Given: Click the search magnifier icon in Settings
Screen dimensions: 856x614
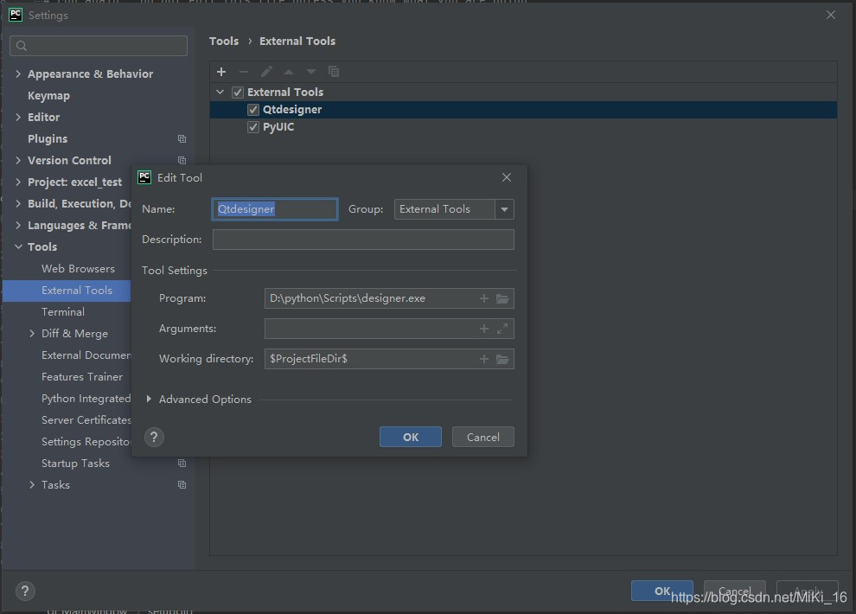Looking at the screenshot, I should [x=22, y=46].
